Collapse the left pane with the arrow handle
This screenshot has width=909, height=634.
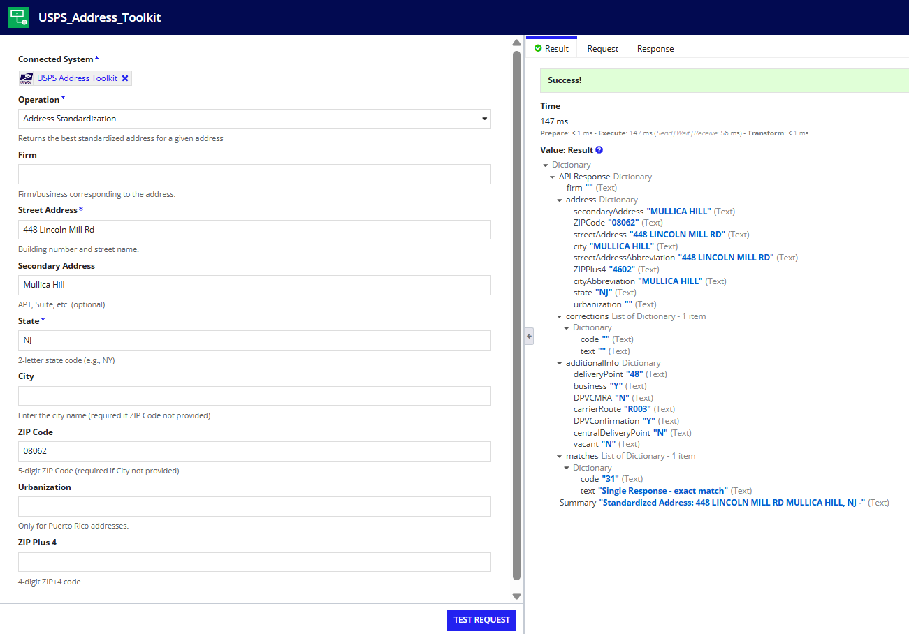click(x=529, y=337)
